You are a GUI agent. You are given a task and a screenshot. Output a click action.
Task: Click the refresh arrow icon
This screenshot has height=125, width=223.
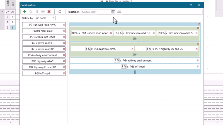click(60, 12)
